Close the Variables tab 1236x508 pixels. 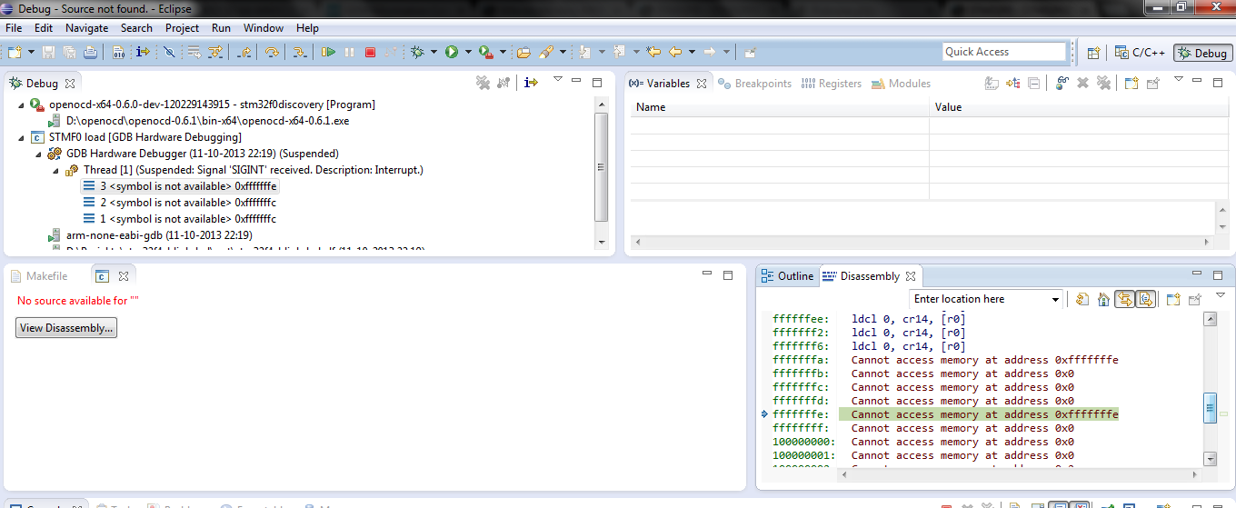[x=702, y=84]
